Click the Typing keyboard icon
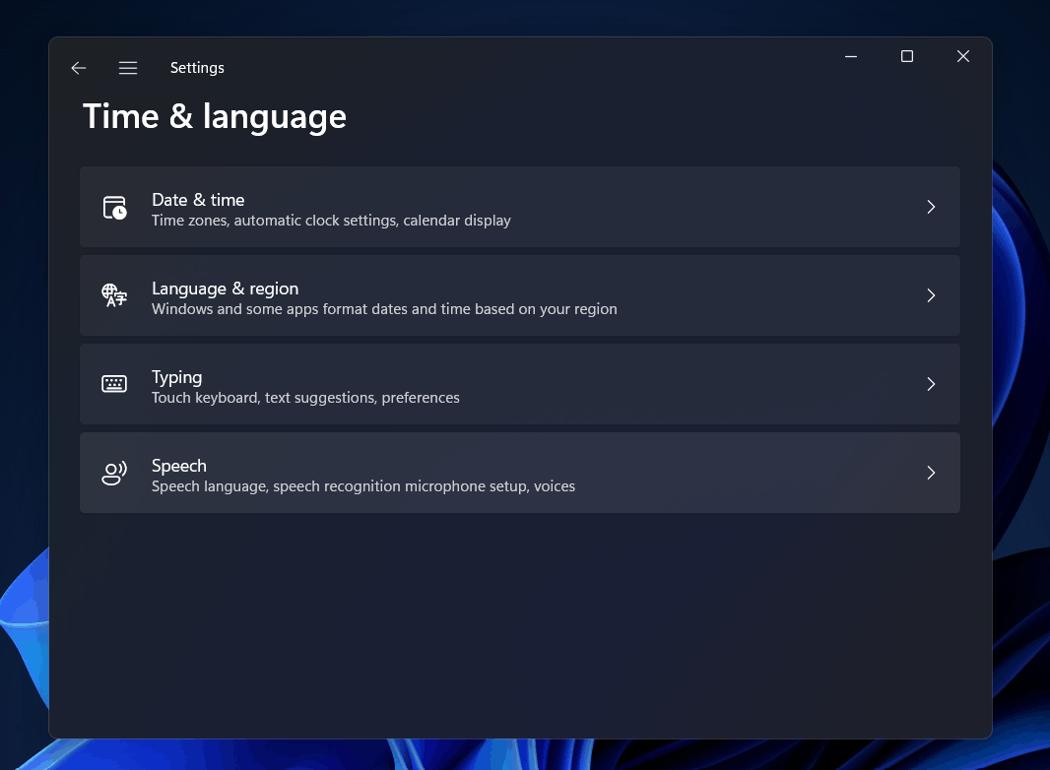1050x770 pixels. [x=114, y=384]
